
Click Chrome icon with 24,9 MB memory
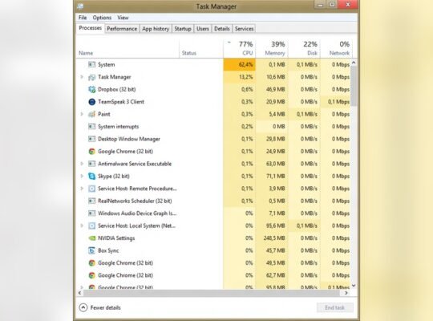91,152
